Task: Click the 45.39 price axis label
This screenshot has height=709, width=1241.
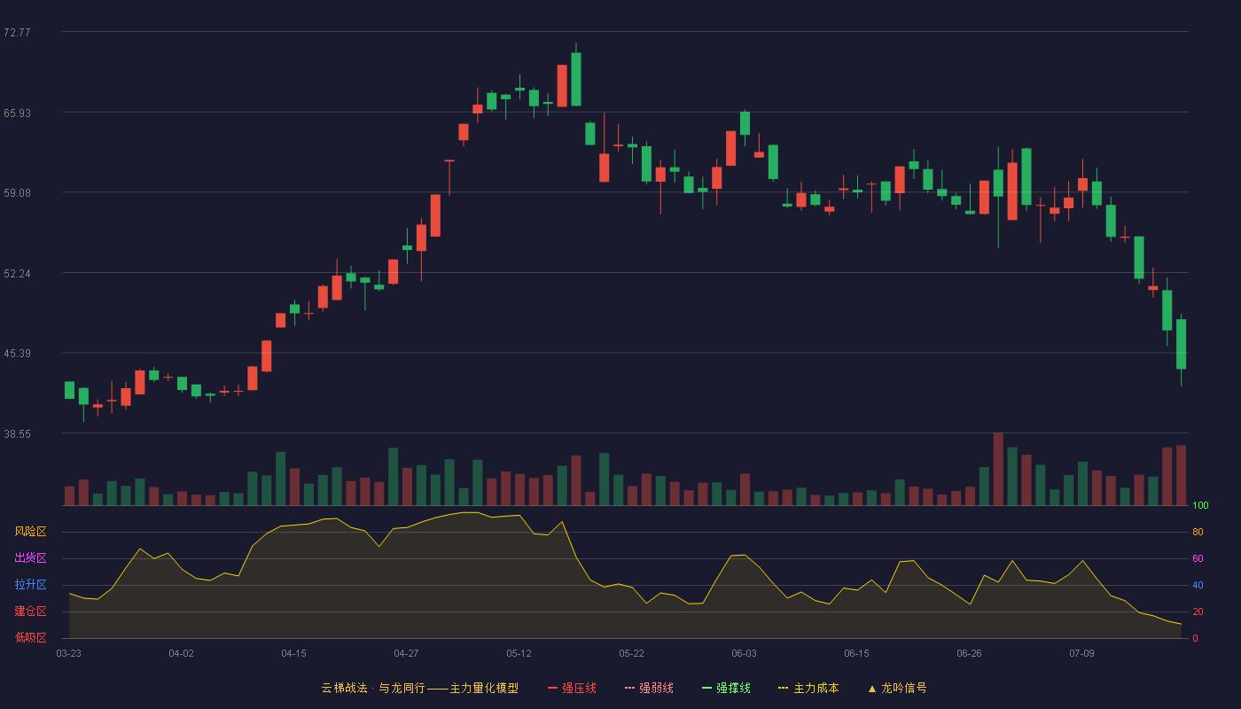Action: (17, 353)
